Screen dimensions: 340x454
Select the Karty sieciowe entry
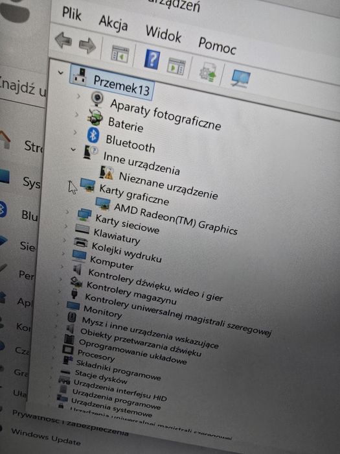pyautogui.click(x=127, y=224)
